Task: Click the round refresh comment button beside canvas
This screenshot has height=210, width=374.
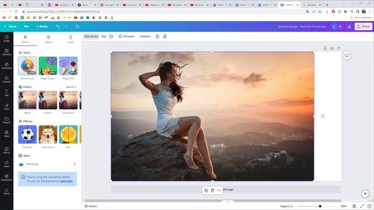Action: (x=347, y=55)
